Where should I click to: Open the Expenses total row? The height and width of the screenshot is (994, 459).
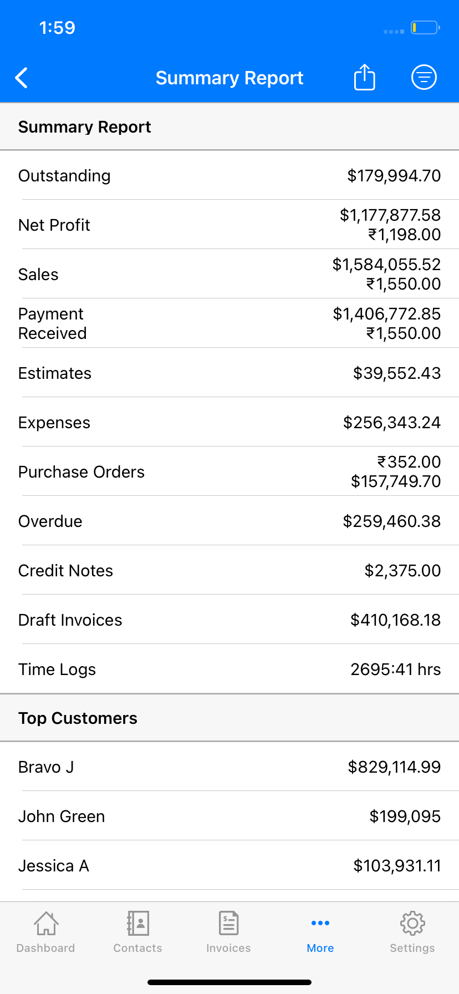(x=229, y=422)
